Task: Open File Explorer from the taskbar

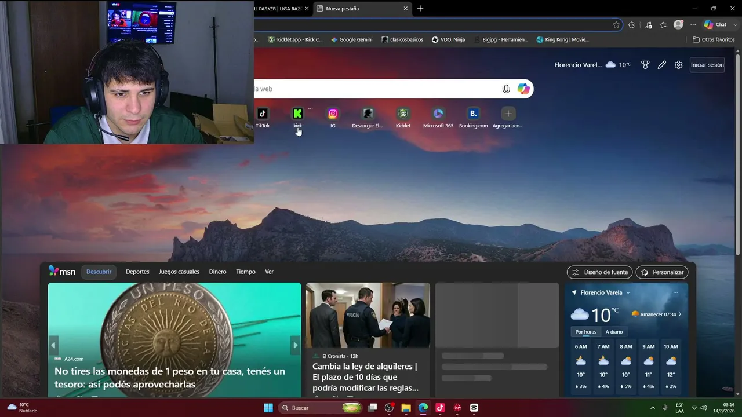Action: [x=406, y=408]
